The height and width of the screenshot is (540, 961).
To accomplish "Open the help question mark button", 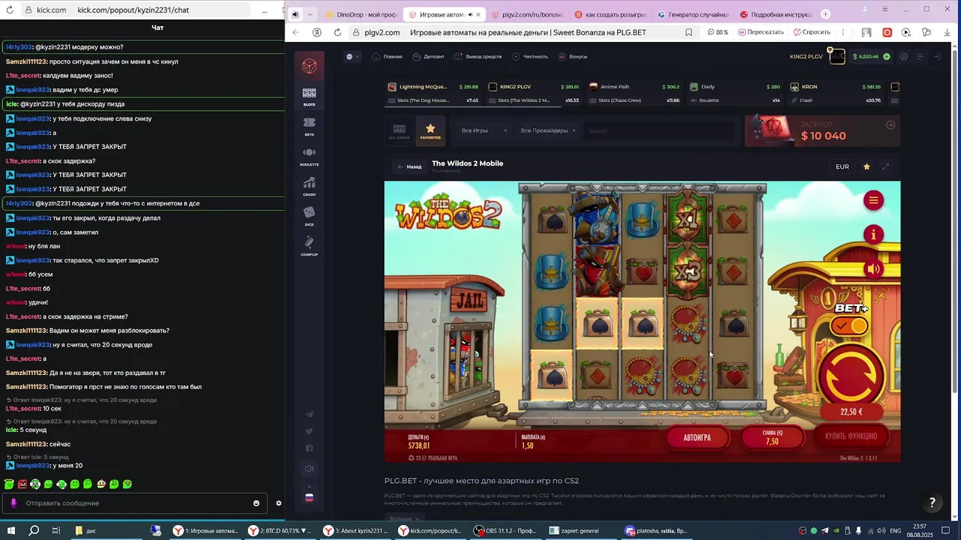I will (x=932, y=502).
